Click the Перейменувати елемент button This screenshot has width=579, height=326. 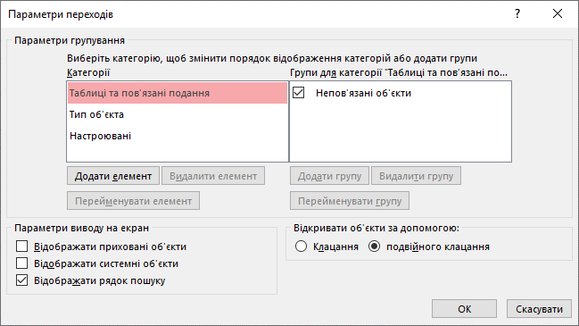tap(133, 201)
